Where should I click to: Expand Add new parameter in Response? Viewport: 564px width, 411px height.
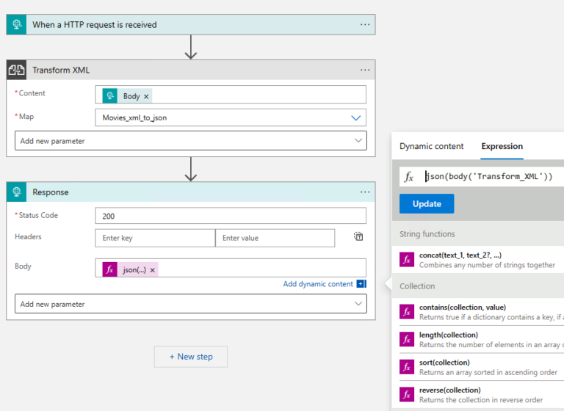click(x=191, y=304)
